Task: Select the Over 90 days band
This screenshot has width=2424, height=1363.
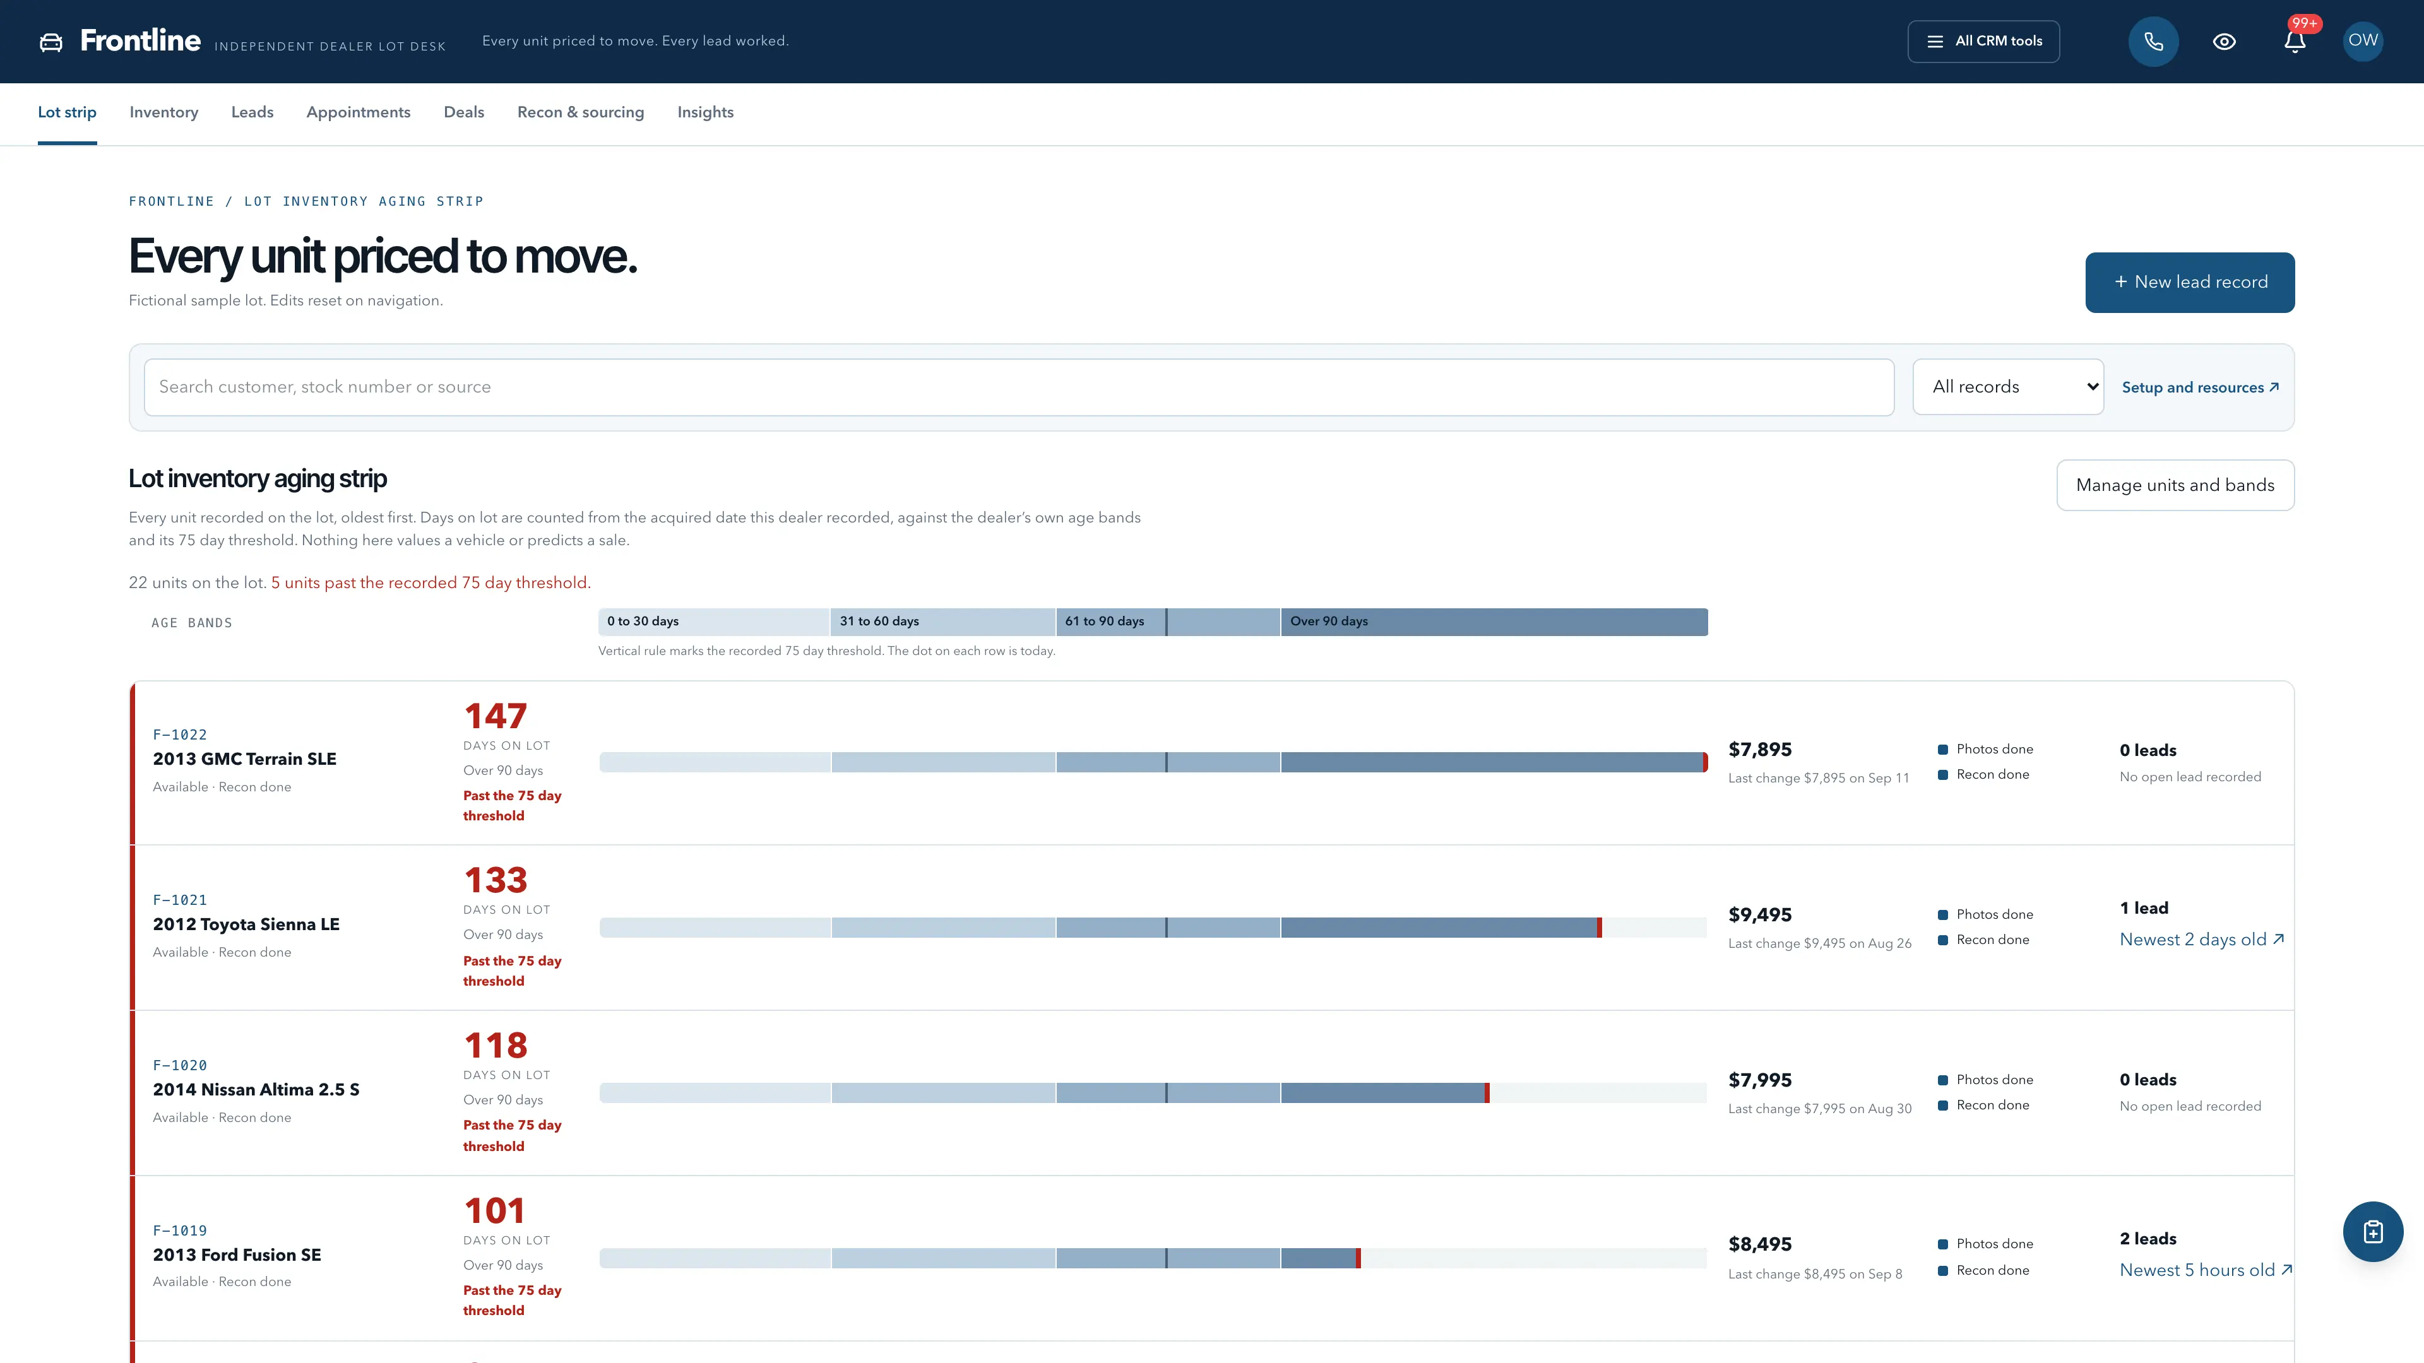Action: pos(1494,622)
